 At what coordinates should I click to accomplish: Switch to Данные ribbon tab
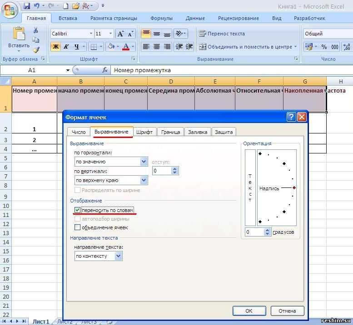pyautogui.click(x=195, y=18)
